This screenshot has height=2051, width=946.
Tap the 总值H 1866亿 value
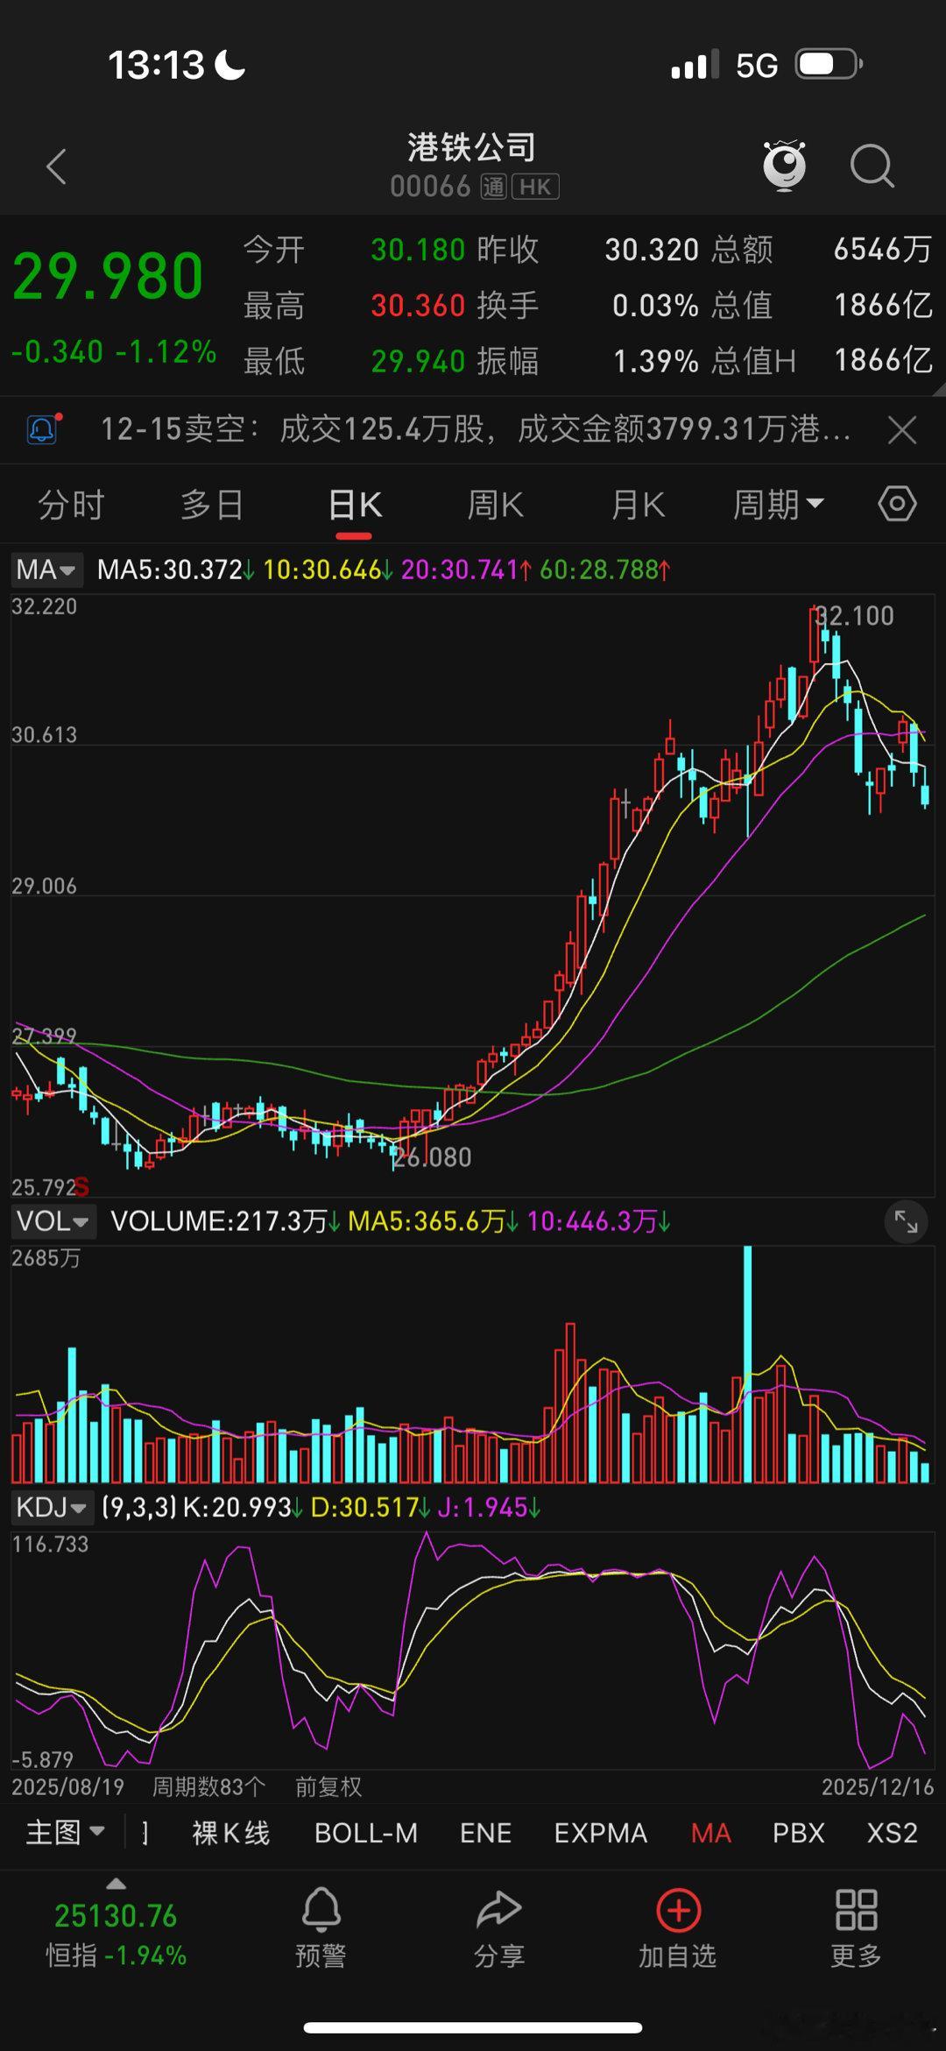pyautogui.click(x=883, y=360)
